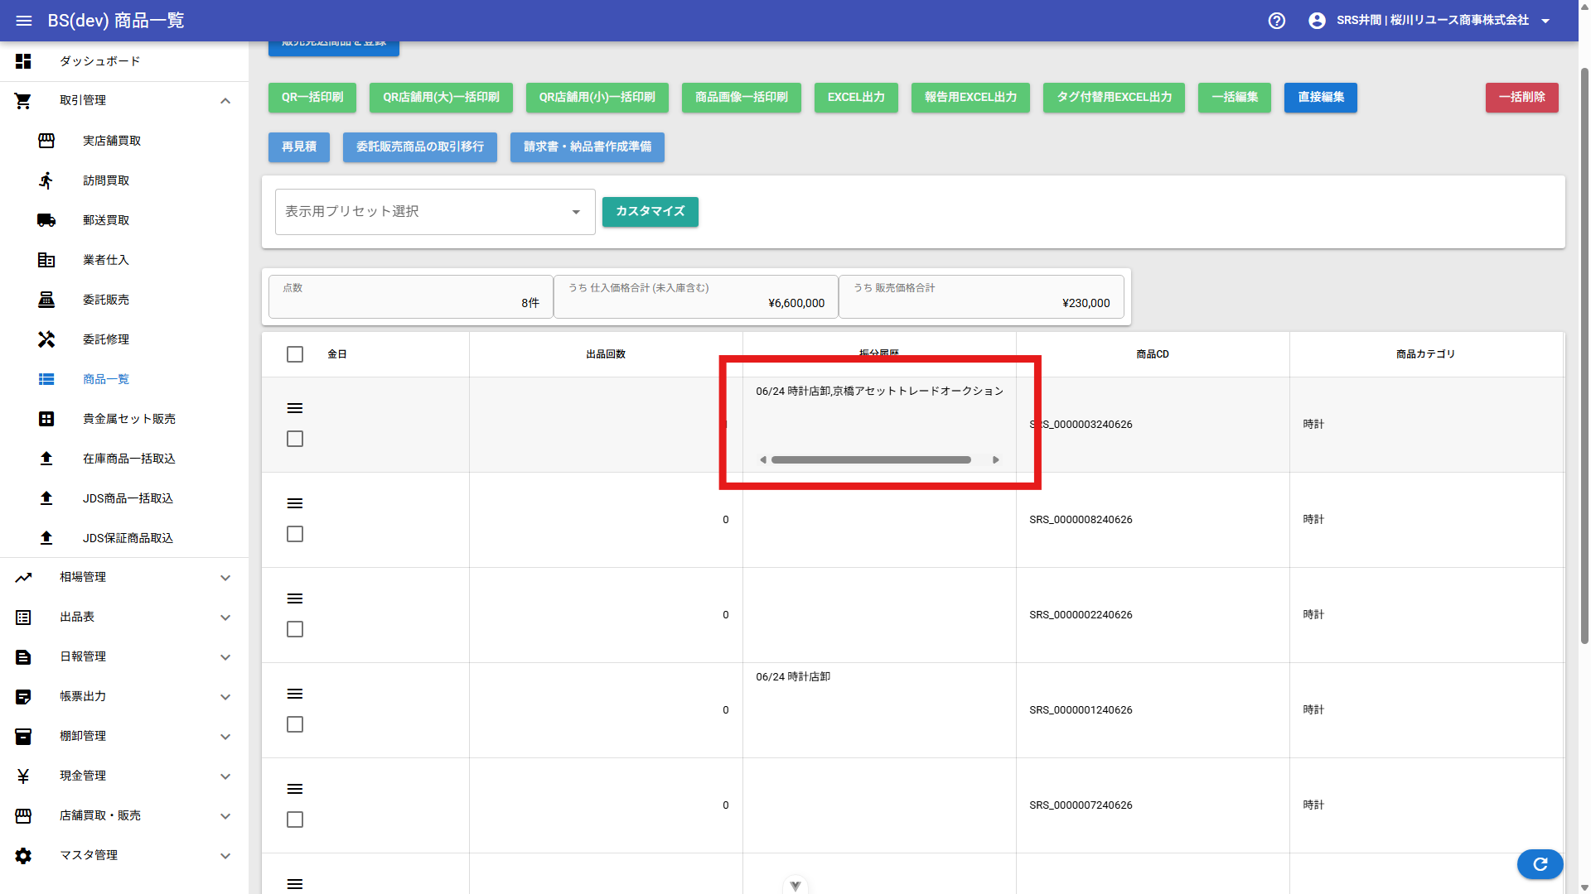Click the drag handle for row SRS_0000003240626
The image size is (1591, 894).
pos(295,408)
